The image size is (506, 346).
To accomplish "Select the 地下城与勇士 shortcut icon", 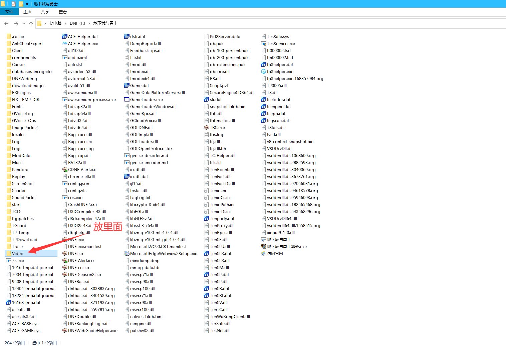I will (x=264, y=239).
